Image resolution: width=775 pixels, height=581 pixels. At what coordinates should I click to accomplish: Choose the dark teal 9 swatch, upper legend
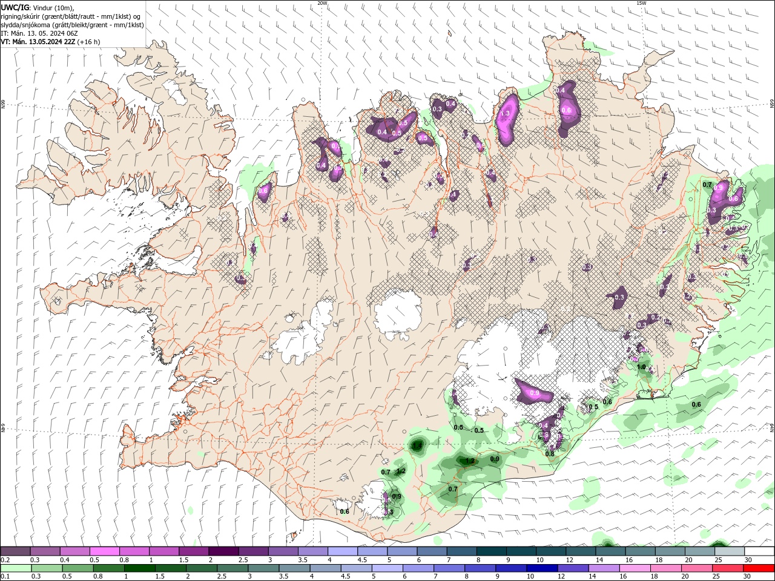pos(521,551)
